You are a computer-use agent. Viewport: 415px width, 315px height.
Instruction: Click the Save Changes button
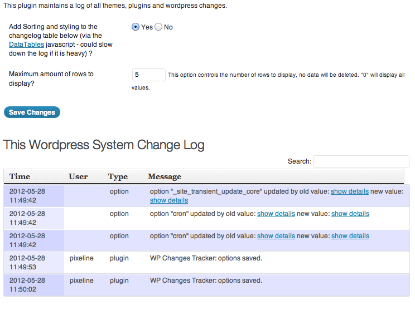click(x=32, y=112)
